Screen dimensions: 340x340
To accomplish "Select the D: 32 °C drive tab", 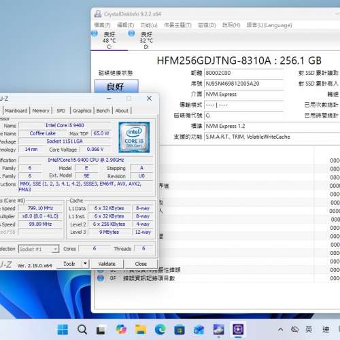I will 146,40.
